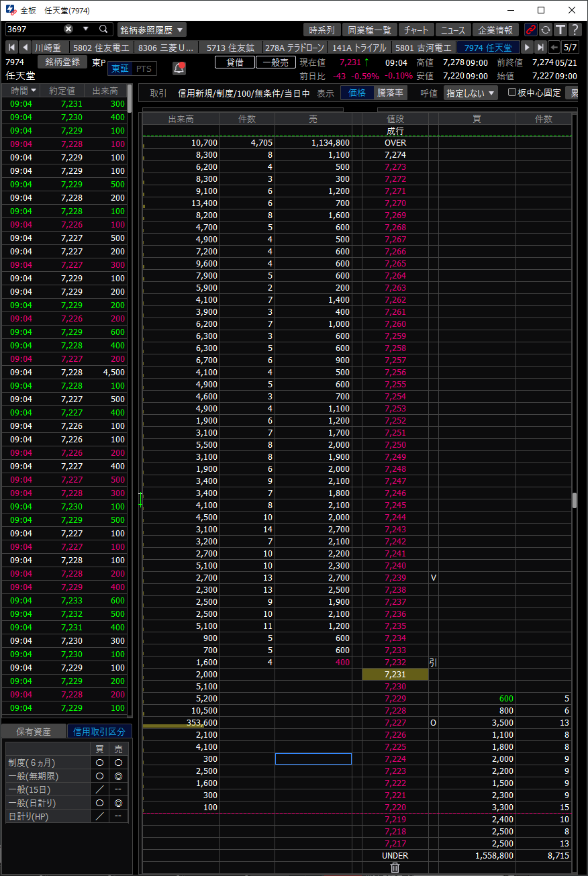This screenshot has width=588, height=876.
Task: Click the stock code input field showing 3697
Action: (x=34, y=29)
